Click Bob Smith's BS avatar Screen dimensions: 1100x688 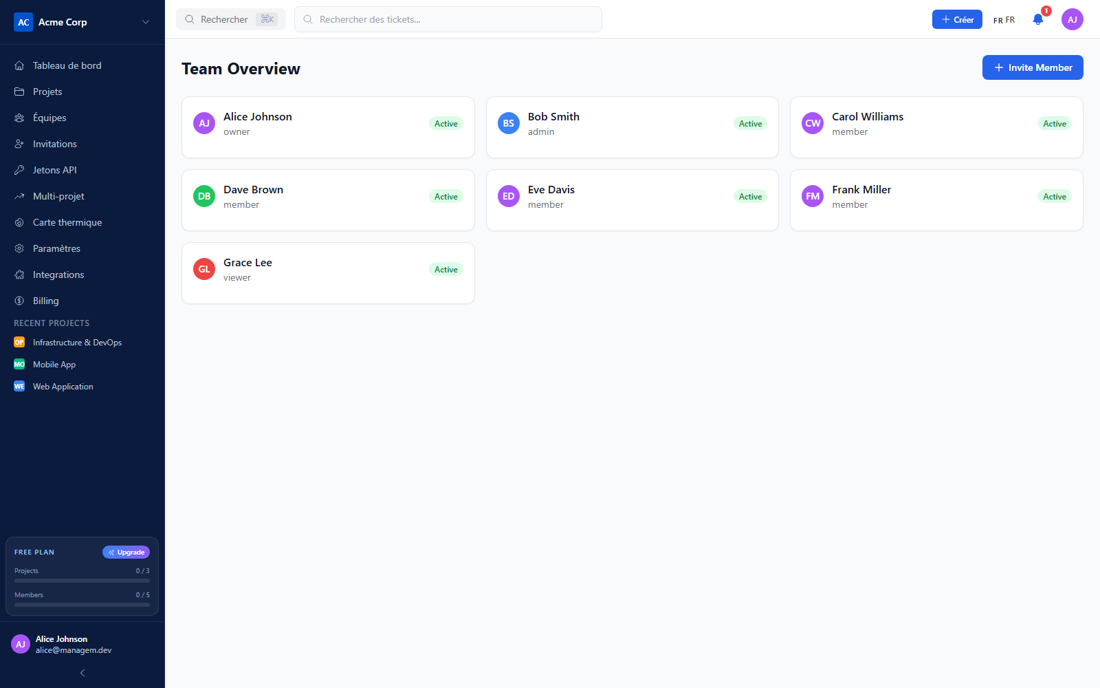click(x=509, y=123)
